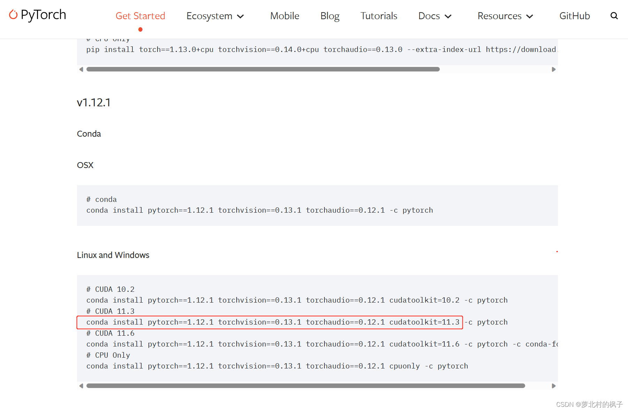
Task: Open the Get Started tab
Action: [x=140, y=16]
